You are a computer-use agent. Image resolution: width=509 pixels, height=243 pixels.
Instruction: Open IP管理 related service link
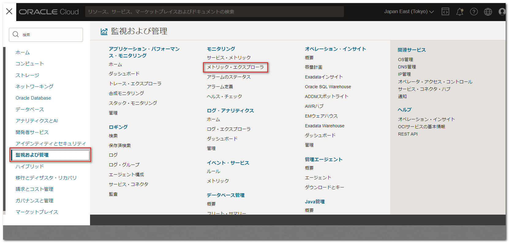(x=404, y=74)
